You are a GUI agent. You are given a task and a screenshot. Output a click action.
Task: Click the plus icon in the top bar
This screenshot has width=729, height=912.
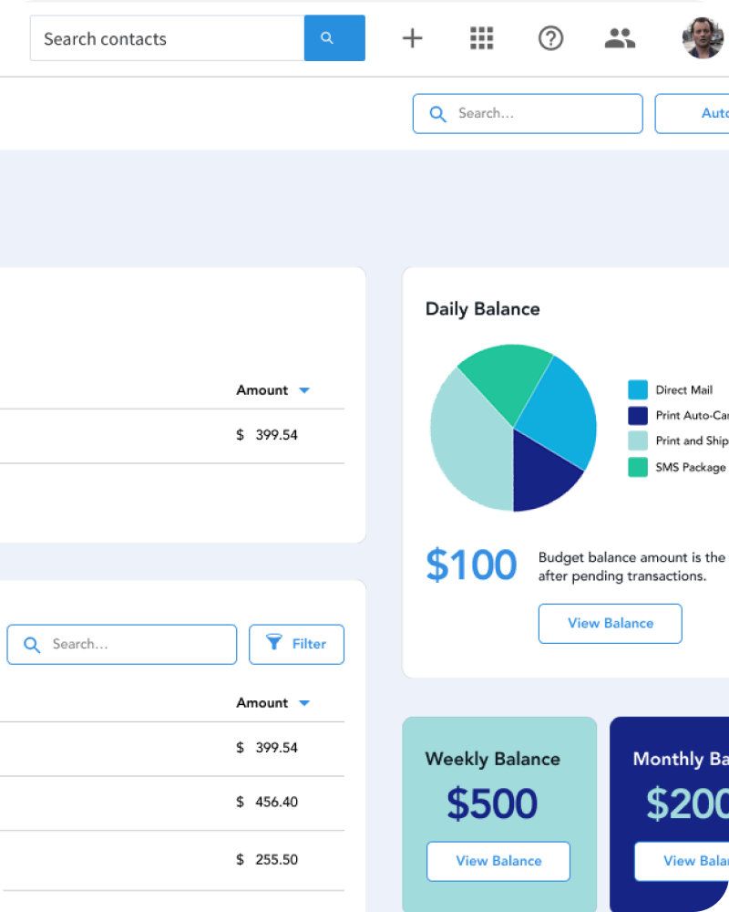coord(412,38)
